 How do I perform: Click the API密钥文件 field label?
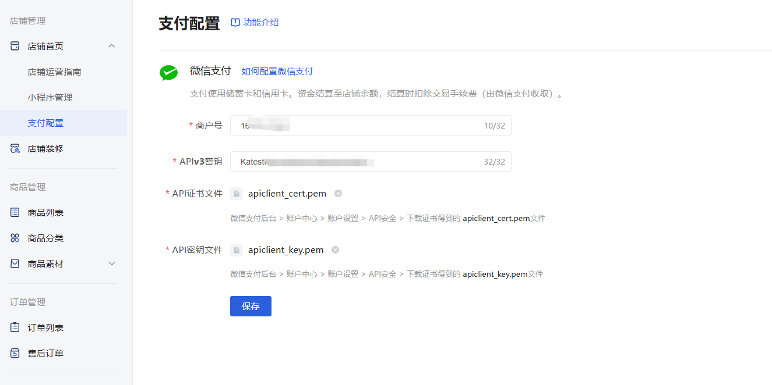point(198,250)
